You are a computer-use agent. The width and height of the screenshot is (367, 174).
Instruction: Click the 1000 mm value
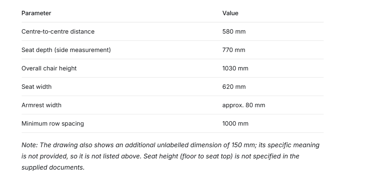(235, 124)
